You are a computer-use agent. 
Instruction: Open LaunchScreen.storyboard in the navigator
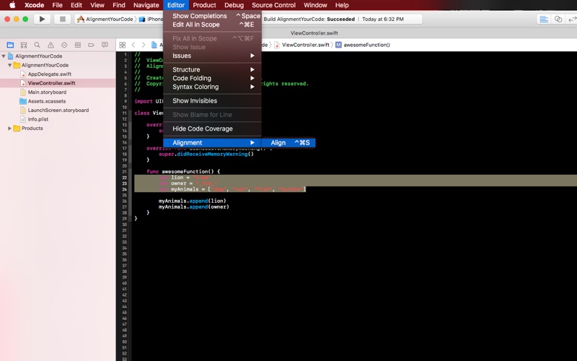pos(58,110)
